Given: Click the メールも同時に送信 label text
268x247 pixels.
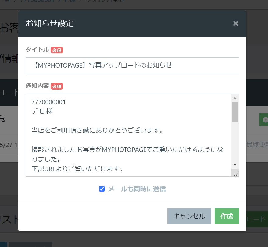Looking at the screenshot, I should click(x=137, y=189).
